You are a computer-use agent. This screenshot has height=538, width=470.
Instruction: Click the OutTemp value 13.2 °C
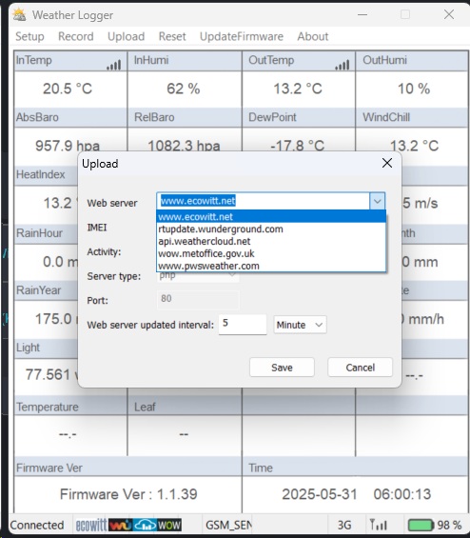298,89
